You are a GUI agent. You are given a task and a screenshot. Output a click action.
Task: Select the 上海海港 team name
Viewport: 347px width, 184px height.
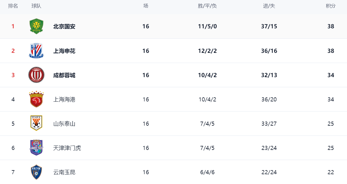(64, 99)
